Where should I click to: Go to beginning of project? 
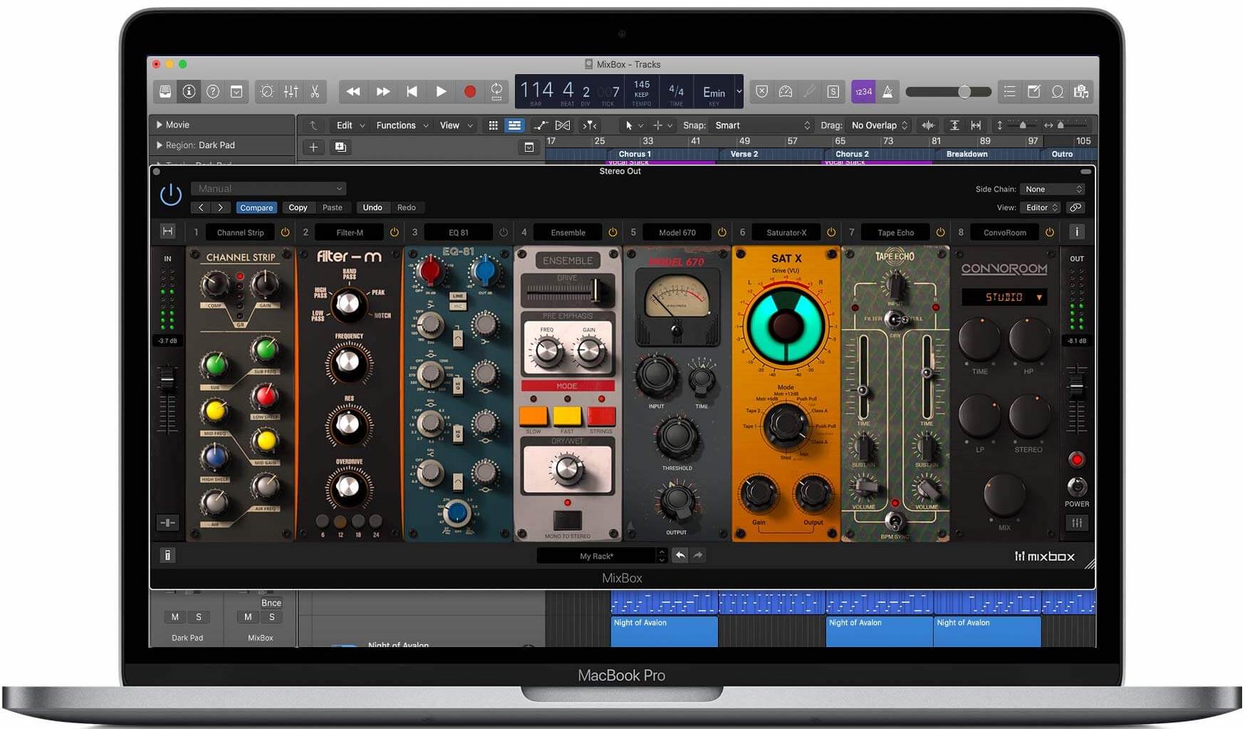click(x=412, y=91)
